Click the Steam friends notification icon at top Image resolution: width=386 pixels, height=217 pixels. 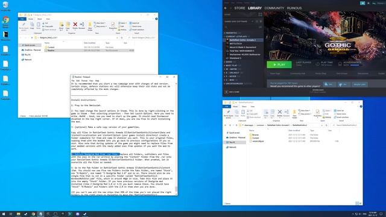pyautogui.click(x=362, y=3)
